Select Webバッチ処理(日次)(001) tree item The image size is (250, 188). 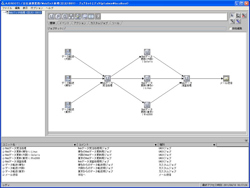click(25, 13)
